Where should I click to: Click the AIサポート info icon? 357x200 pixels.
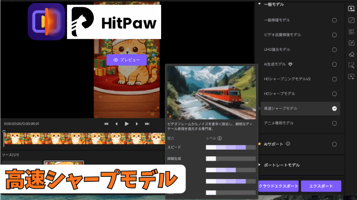288,144
